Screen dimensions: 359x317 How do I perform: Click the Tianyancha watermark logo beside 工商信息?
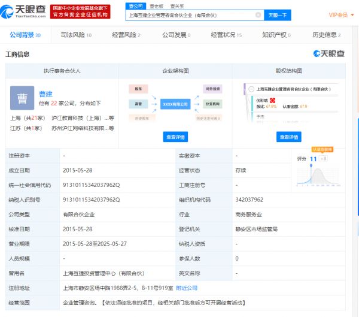pyautogui.click(x=329, y=54)
